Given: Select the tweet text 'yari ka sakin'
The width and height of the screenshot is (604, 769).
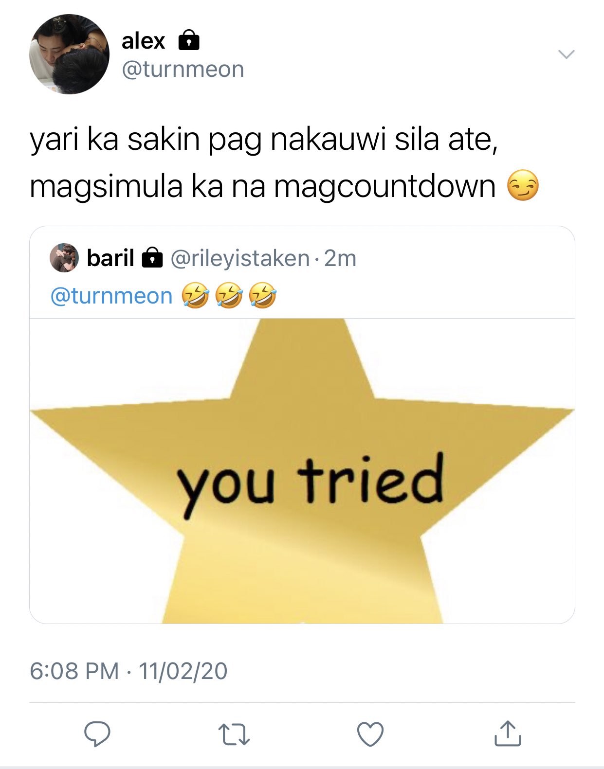Looking at the screenshot, I should pyautogui.click(x=115, y=140).
